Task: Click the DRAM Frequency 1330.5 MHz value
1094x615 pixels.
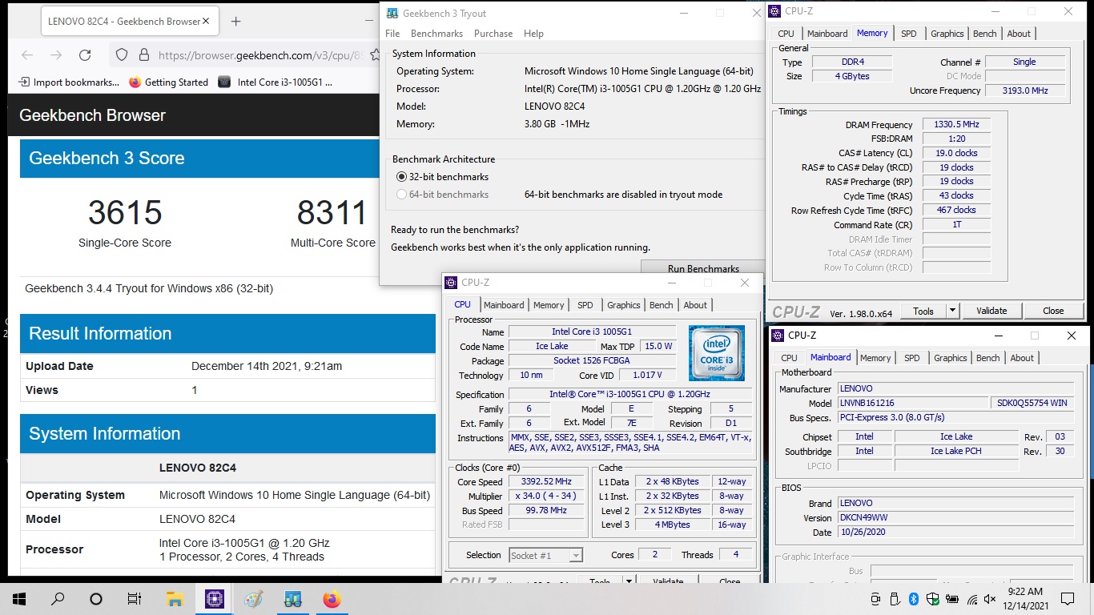Action: [x=956, y=125]
